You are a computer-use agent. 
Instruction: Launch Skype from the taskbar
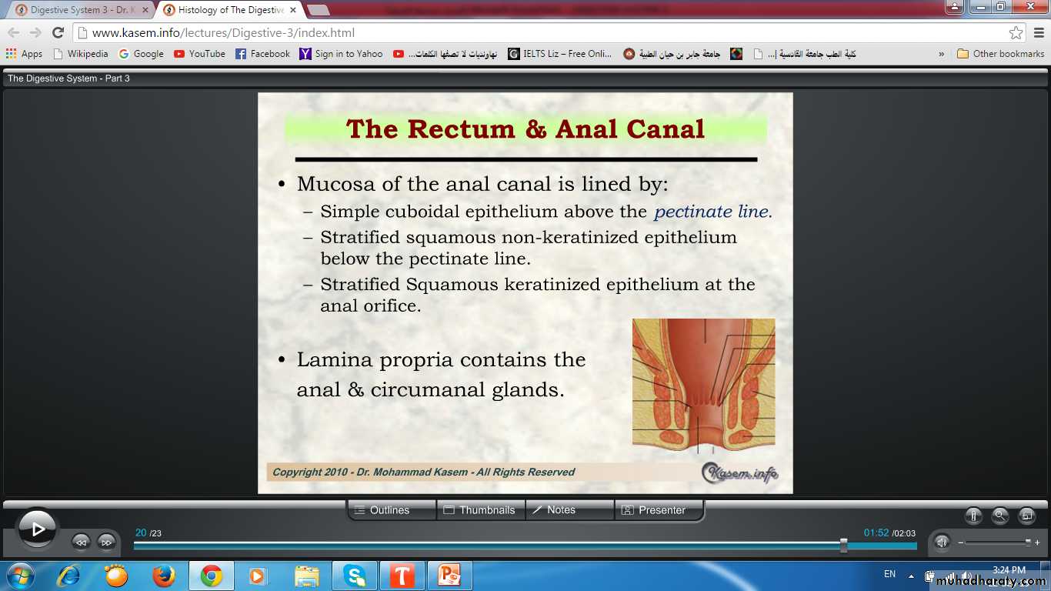point(354,576)
